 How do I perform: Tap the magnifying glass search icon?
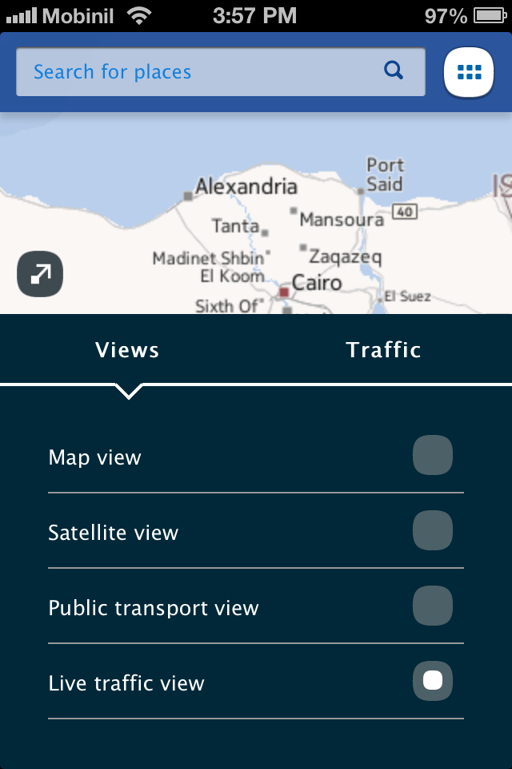pos(394,71)
